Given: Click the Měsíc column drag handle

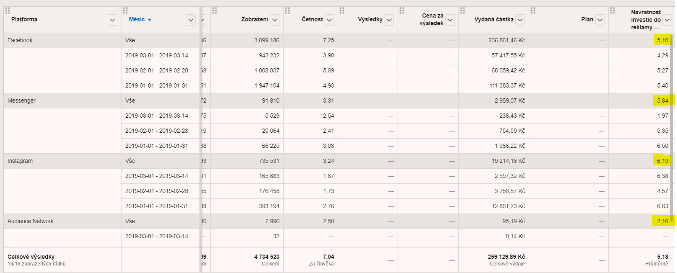Looking at the screenshot, I should pos(125,10).
